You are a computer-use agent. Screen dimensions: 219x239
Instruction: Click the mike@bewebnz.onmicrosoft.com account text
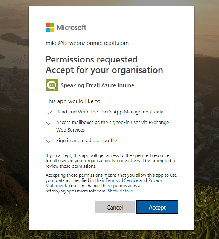tap(87, 43)
